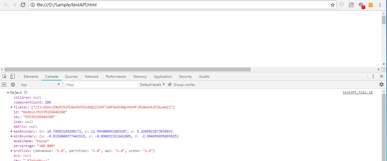This screenshot has height=161, width=387.
Task: Click the console Filter input field
Action: [101, 85]
